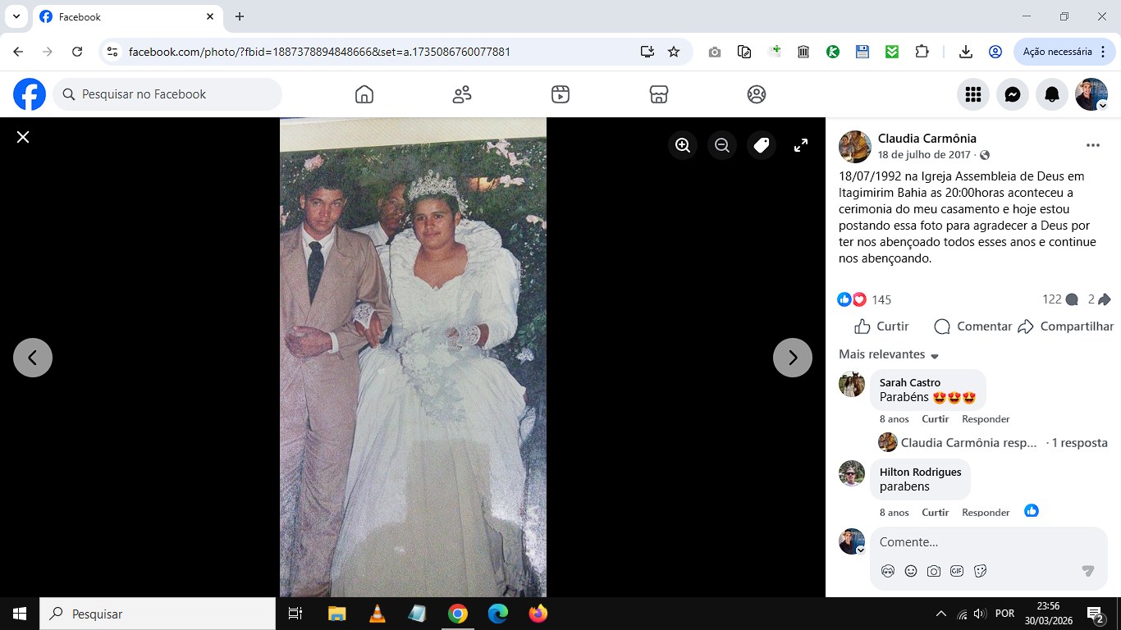Close the photo viewer
The height and width of the screenshot is (630, 1121).
click(23, 137)
